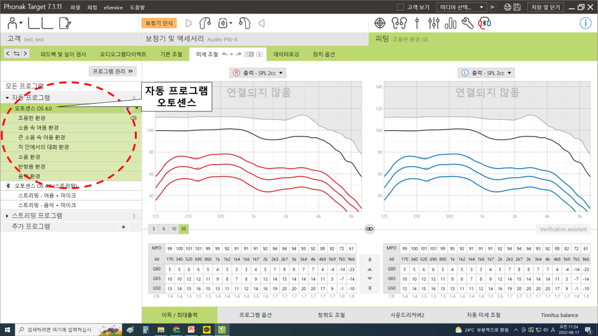Open the 오토센스 OS 4.0 row dropdown arrow
Screen dimensions: 598x336
pyautogui.click(x=137, y=109)
